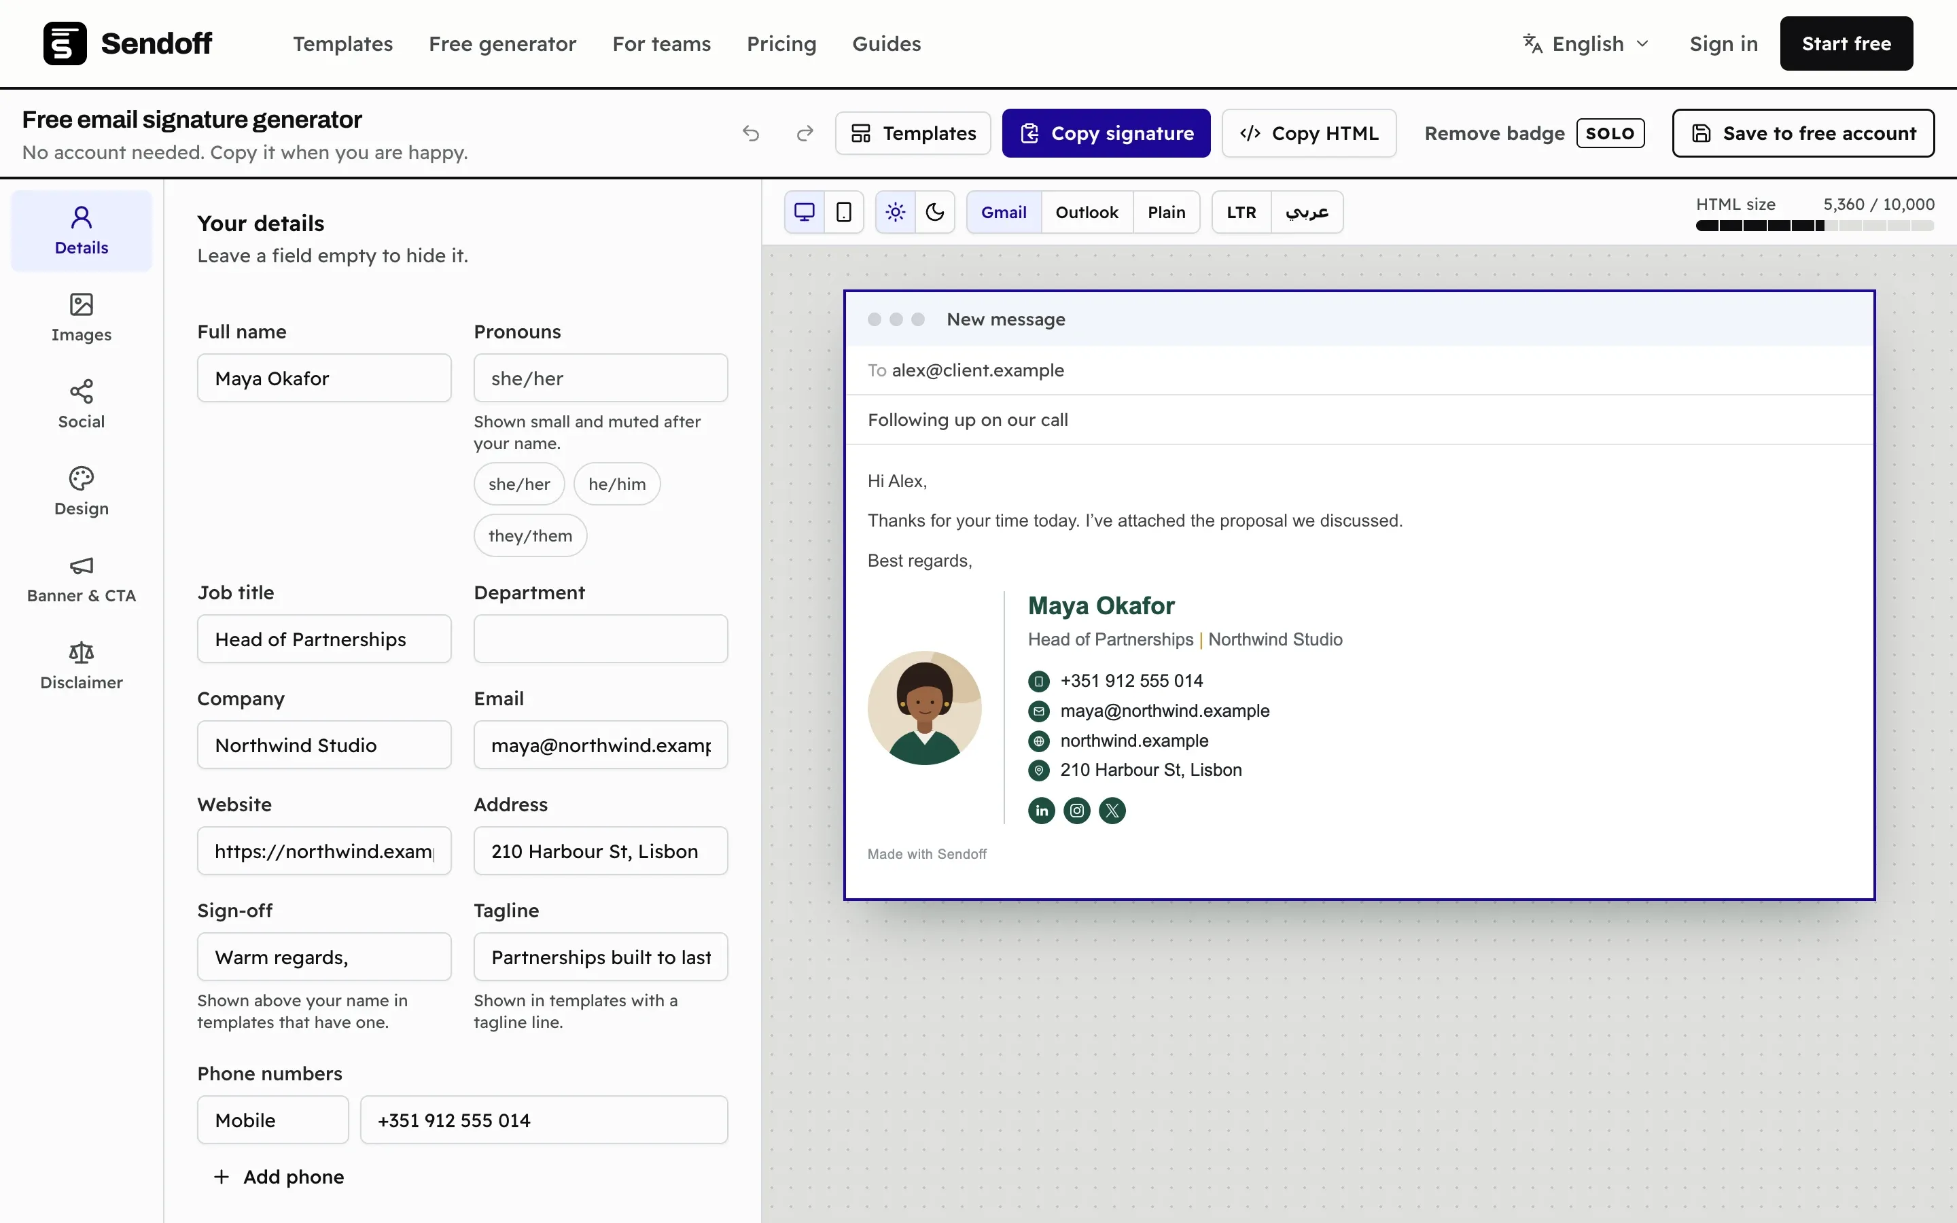
Task: Select the Gmail preview tab
Action: [1004, 212]
